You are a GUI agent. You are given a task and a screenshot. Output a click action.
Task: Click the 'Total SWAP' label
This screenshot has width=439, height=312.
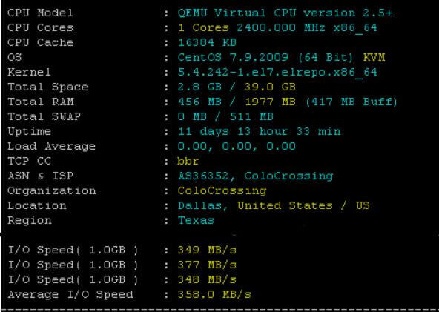coord(44,116)
